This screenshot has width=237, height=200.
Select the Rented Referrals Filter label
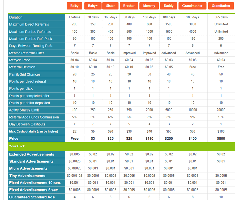26,53
